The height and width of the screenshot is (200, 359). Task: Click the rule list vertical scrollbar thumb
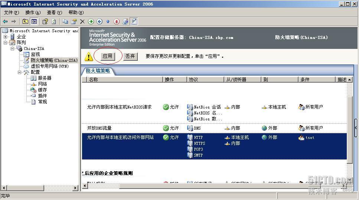[x=350, y=130]
